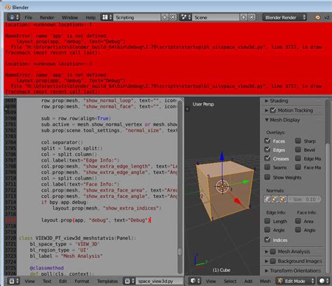Open the text editor's editor type selector
Viewport: 332px width, 286px height.
13,281
